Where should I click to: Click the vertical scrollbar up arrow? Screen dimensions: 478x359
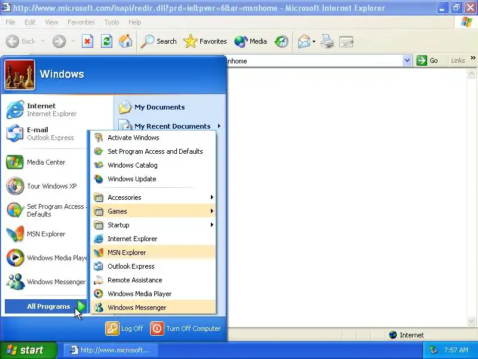[471, 73]
